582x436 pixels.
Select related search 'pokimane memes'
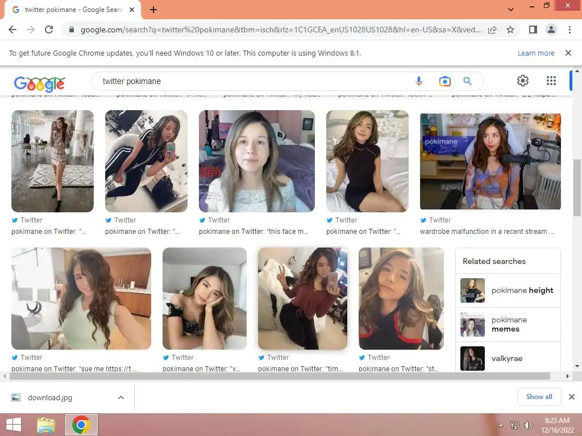point(508,324)
